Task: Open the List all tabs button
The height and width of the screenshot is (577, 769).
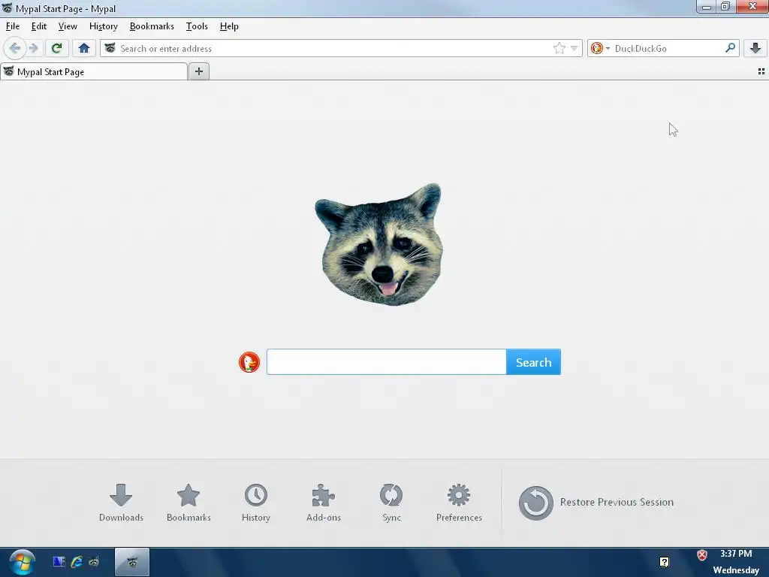Action: [x=761, y=71]
